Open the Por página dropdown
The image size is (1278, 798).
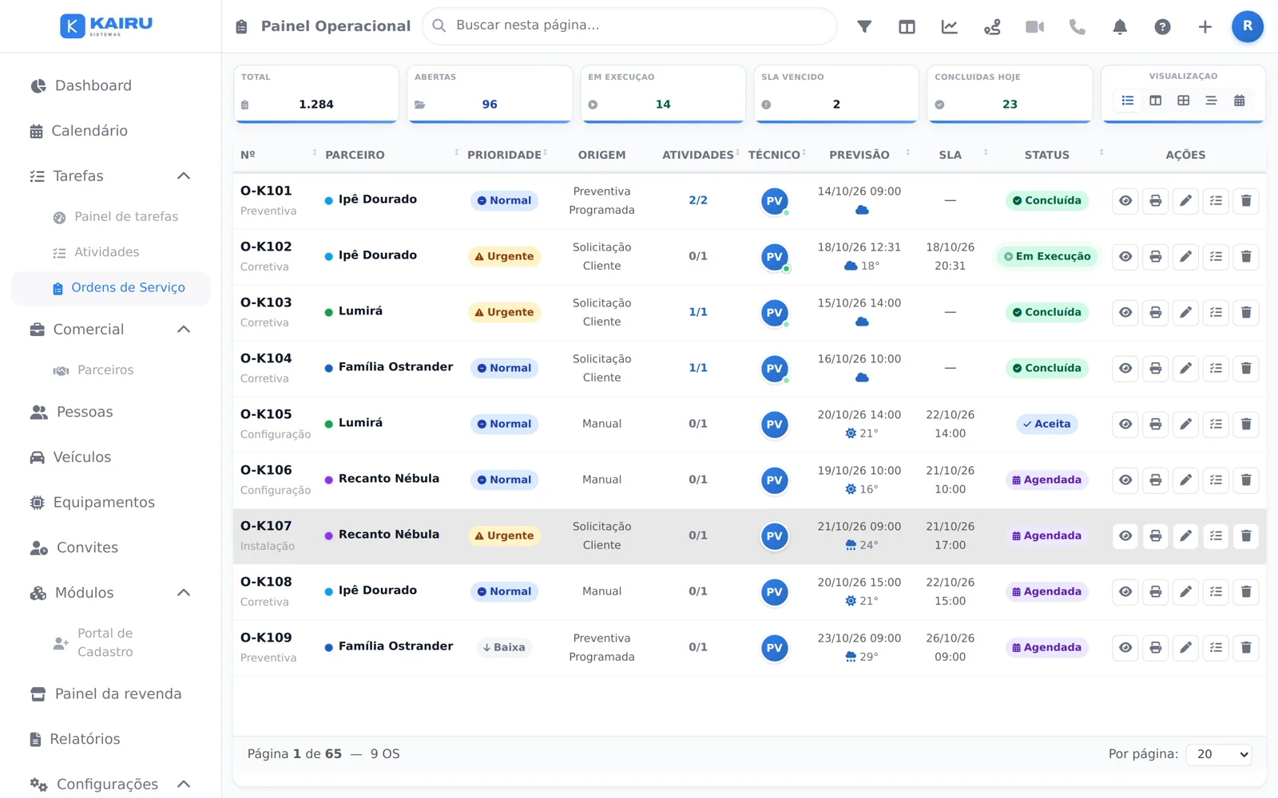coord(1219,754)
